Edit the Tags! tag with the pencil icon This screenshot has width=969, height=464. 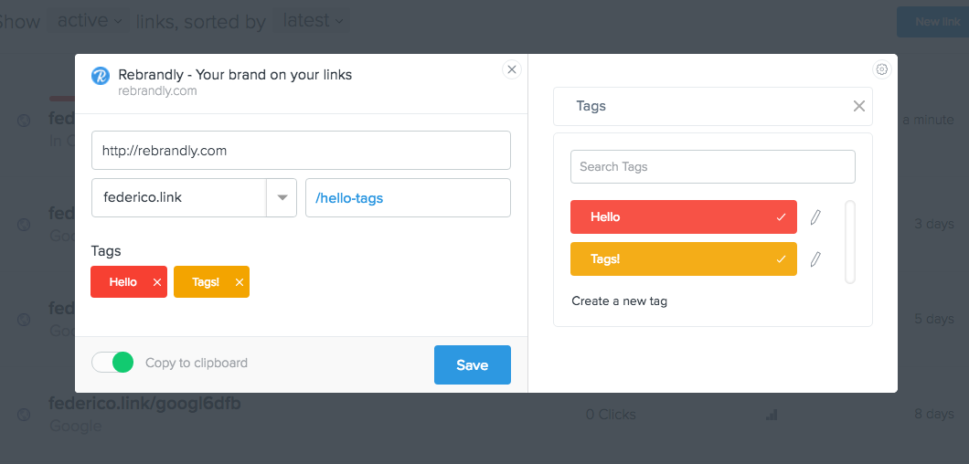coord(815,258)
